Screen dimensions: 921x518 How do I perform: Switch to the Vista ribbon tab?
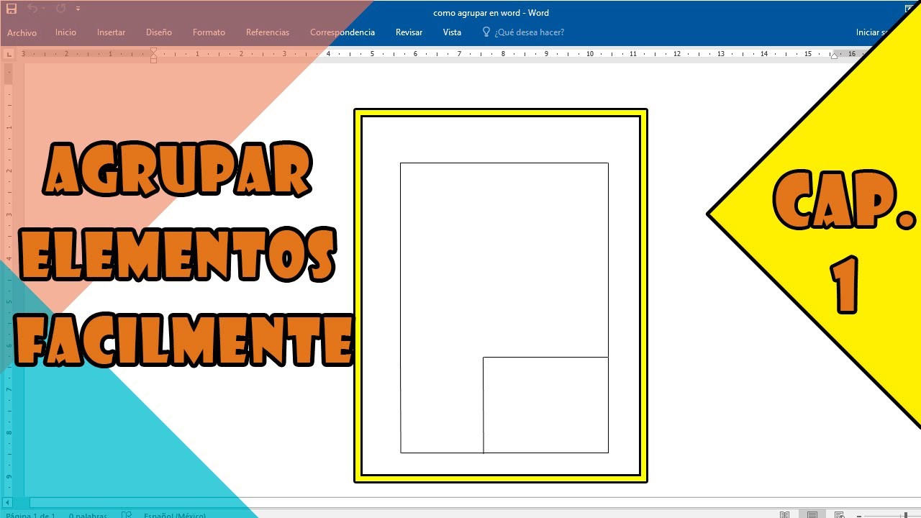[x=452, y=32]
